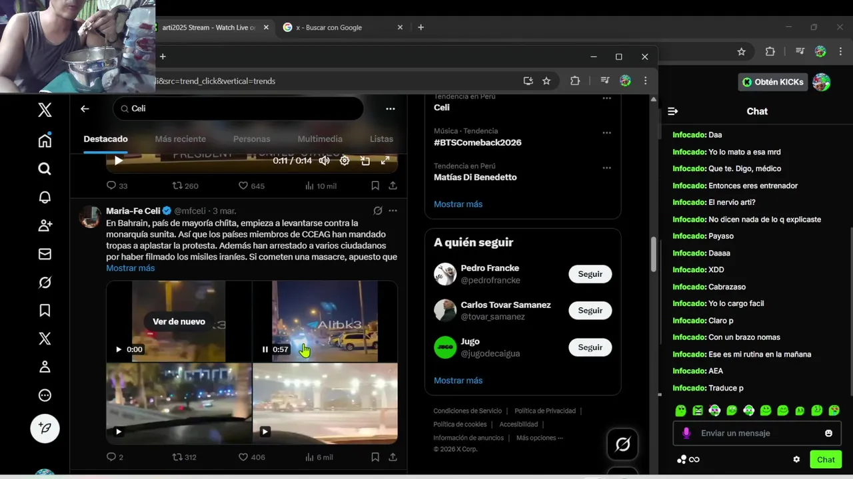Click the Celi search field
Screen dimensions: 853x479
(x=238, y=108)
